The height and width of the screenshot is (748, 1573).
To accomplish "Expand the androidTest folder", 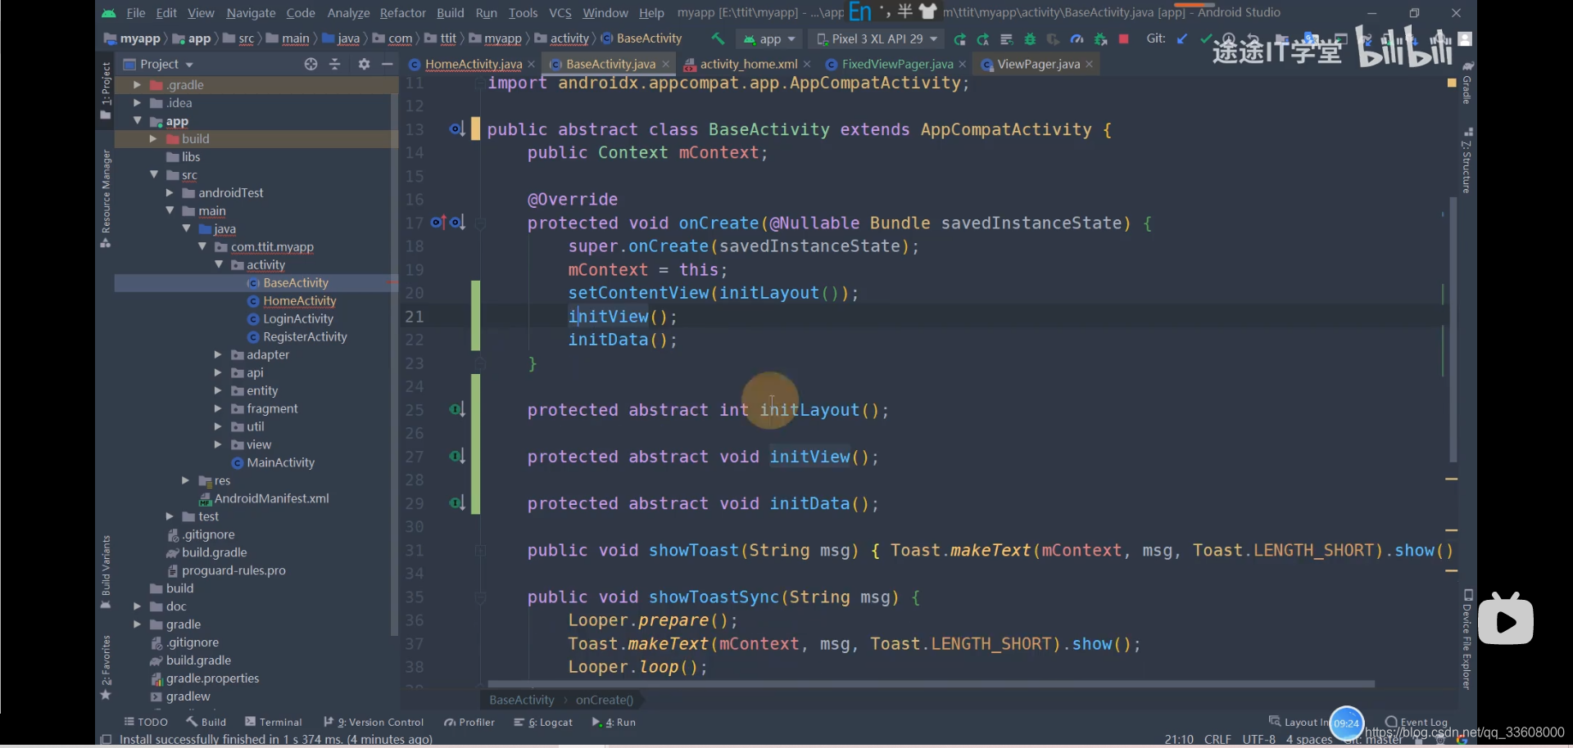I will pos(170,193).
